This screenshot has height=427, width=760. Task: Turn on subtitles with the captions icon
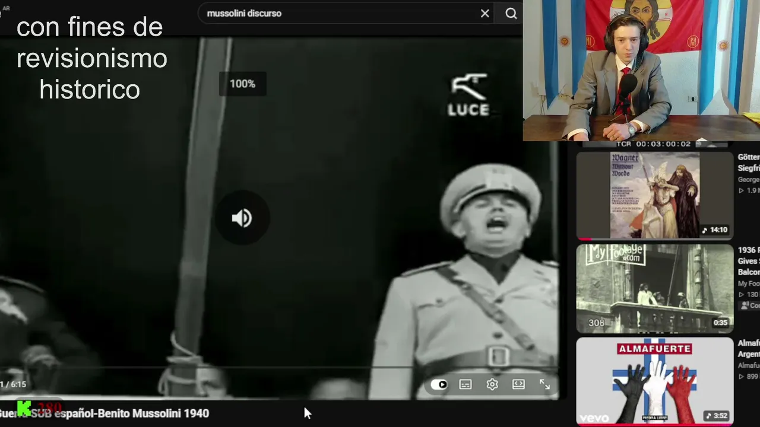click(x=465, y=384)
